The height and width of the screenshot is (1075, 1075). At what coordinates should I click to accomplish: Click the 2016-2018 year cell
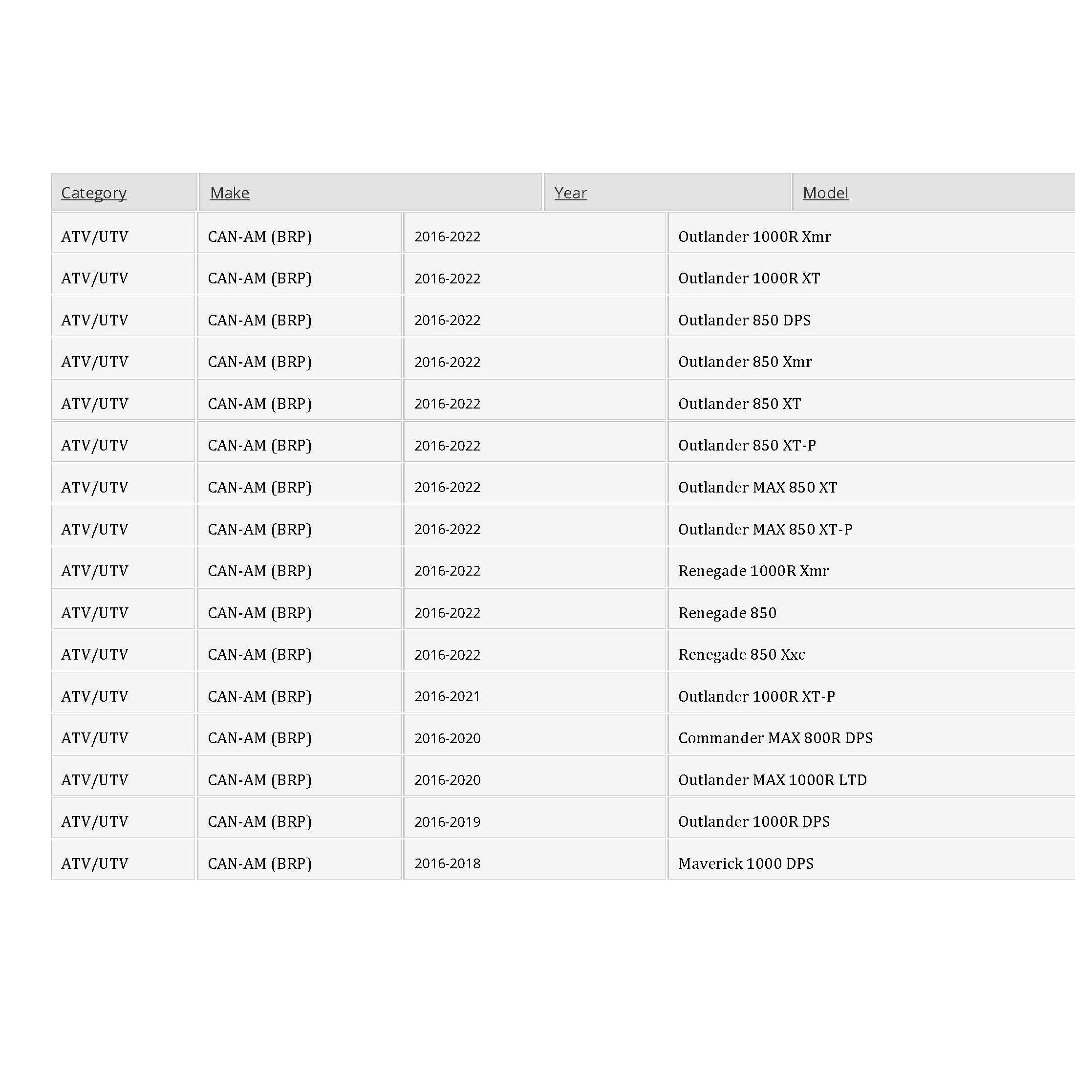[535, 860]
